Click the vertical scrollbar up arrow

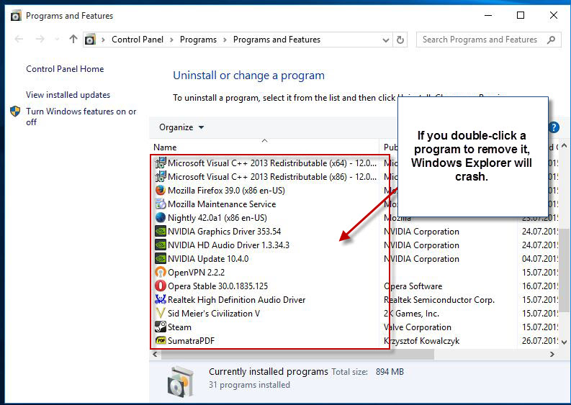pos(565,146)
